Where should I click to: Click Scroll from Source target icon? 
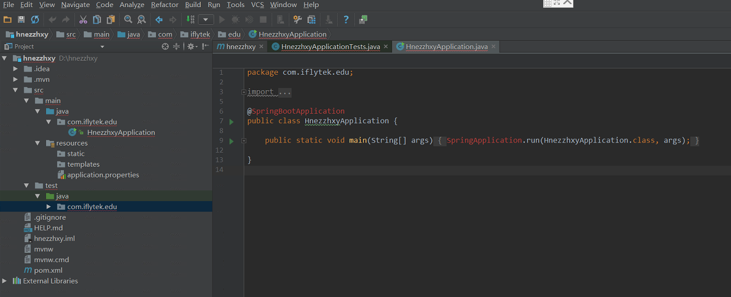165,47
